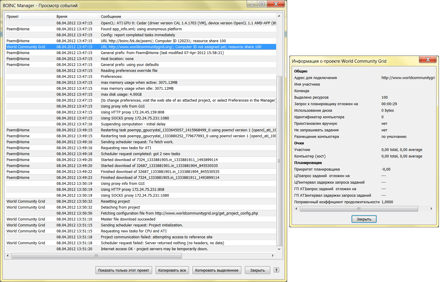Select the 'Host location: none' event
This screenshot has height=282, width=441.
(x=141, y=59)
